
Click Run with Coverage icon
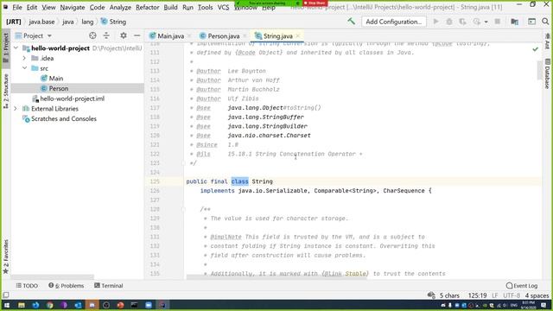point(462,22)
